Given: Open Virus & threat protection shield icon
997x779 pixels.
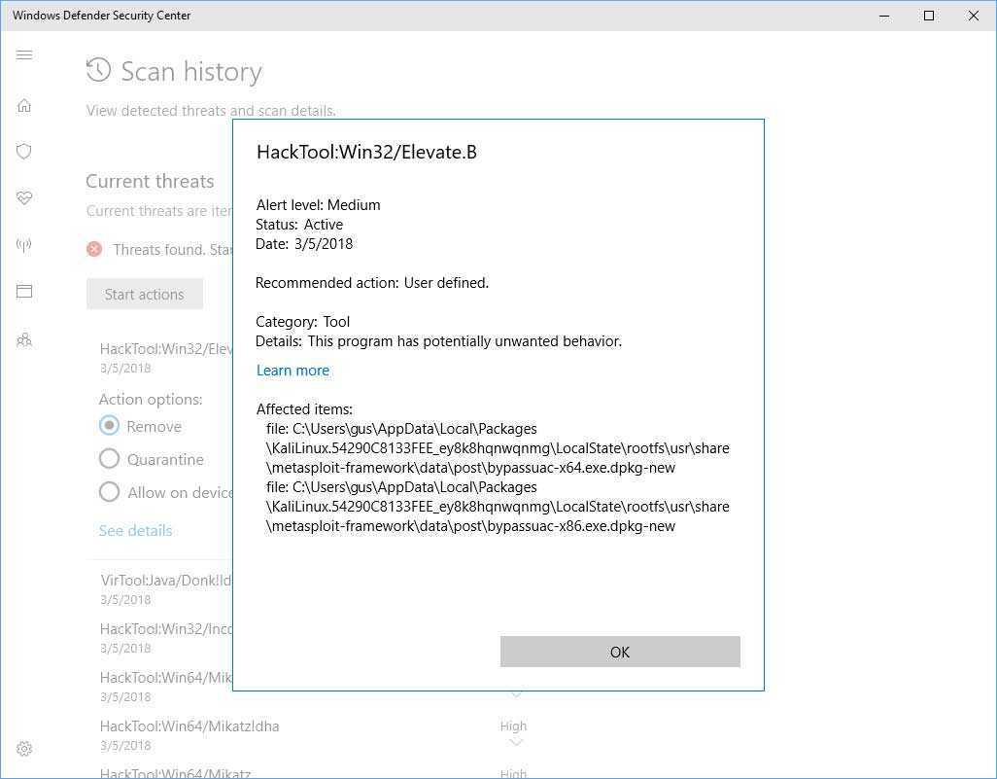Looking at the screenshot, I should [24, 152].
